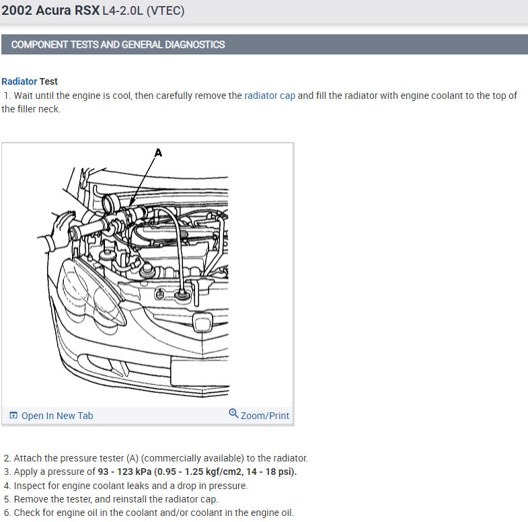Click bold pressure spec '93 - 123 kPa'
528x522 pixels.
(x=124, y=472)
